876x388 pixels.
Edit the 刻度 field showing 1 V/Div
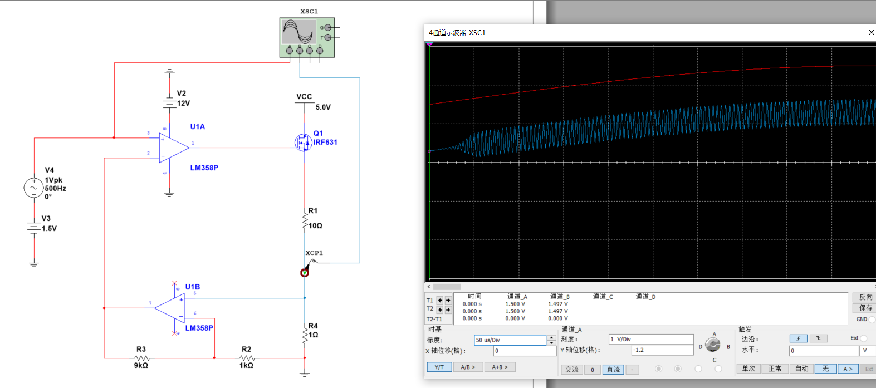(x=651, y=339)
